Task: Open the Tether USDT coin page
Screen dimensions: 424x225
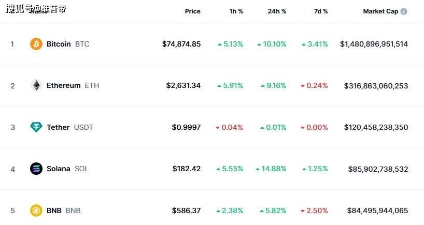Action: click(x=70, y=127)
